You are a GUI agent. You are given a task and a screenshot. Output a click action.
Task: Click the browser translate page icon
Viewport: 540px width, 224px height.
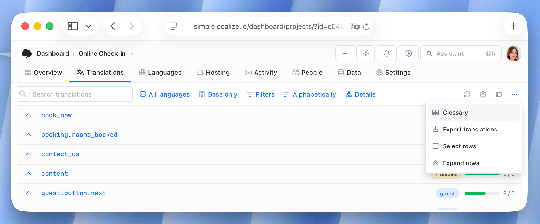(355, 26)
